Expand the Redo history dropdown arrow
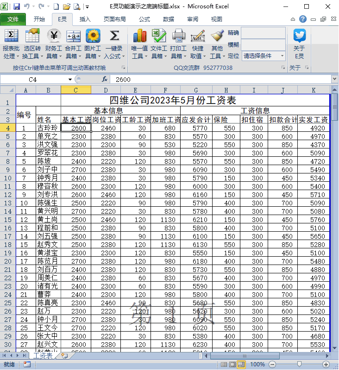This screenshot has height=370, width=339. pyautogui.click(x=48, y=6)
